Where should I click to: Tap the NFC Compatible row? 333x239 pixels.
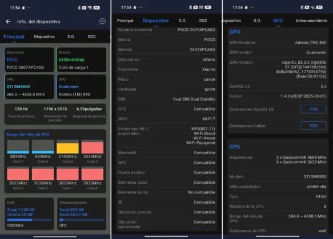pos(167,163)
